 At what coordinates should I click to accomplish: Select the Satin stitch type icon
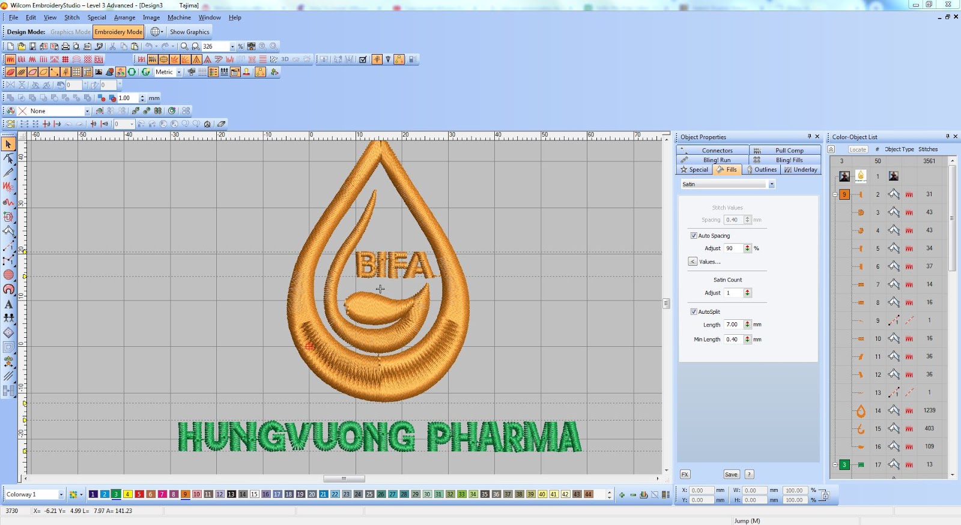tap(10, 59)
